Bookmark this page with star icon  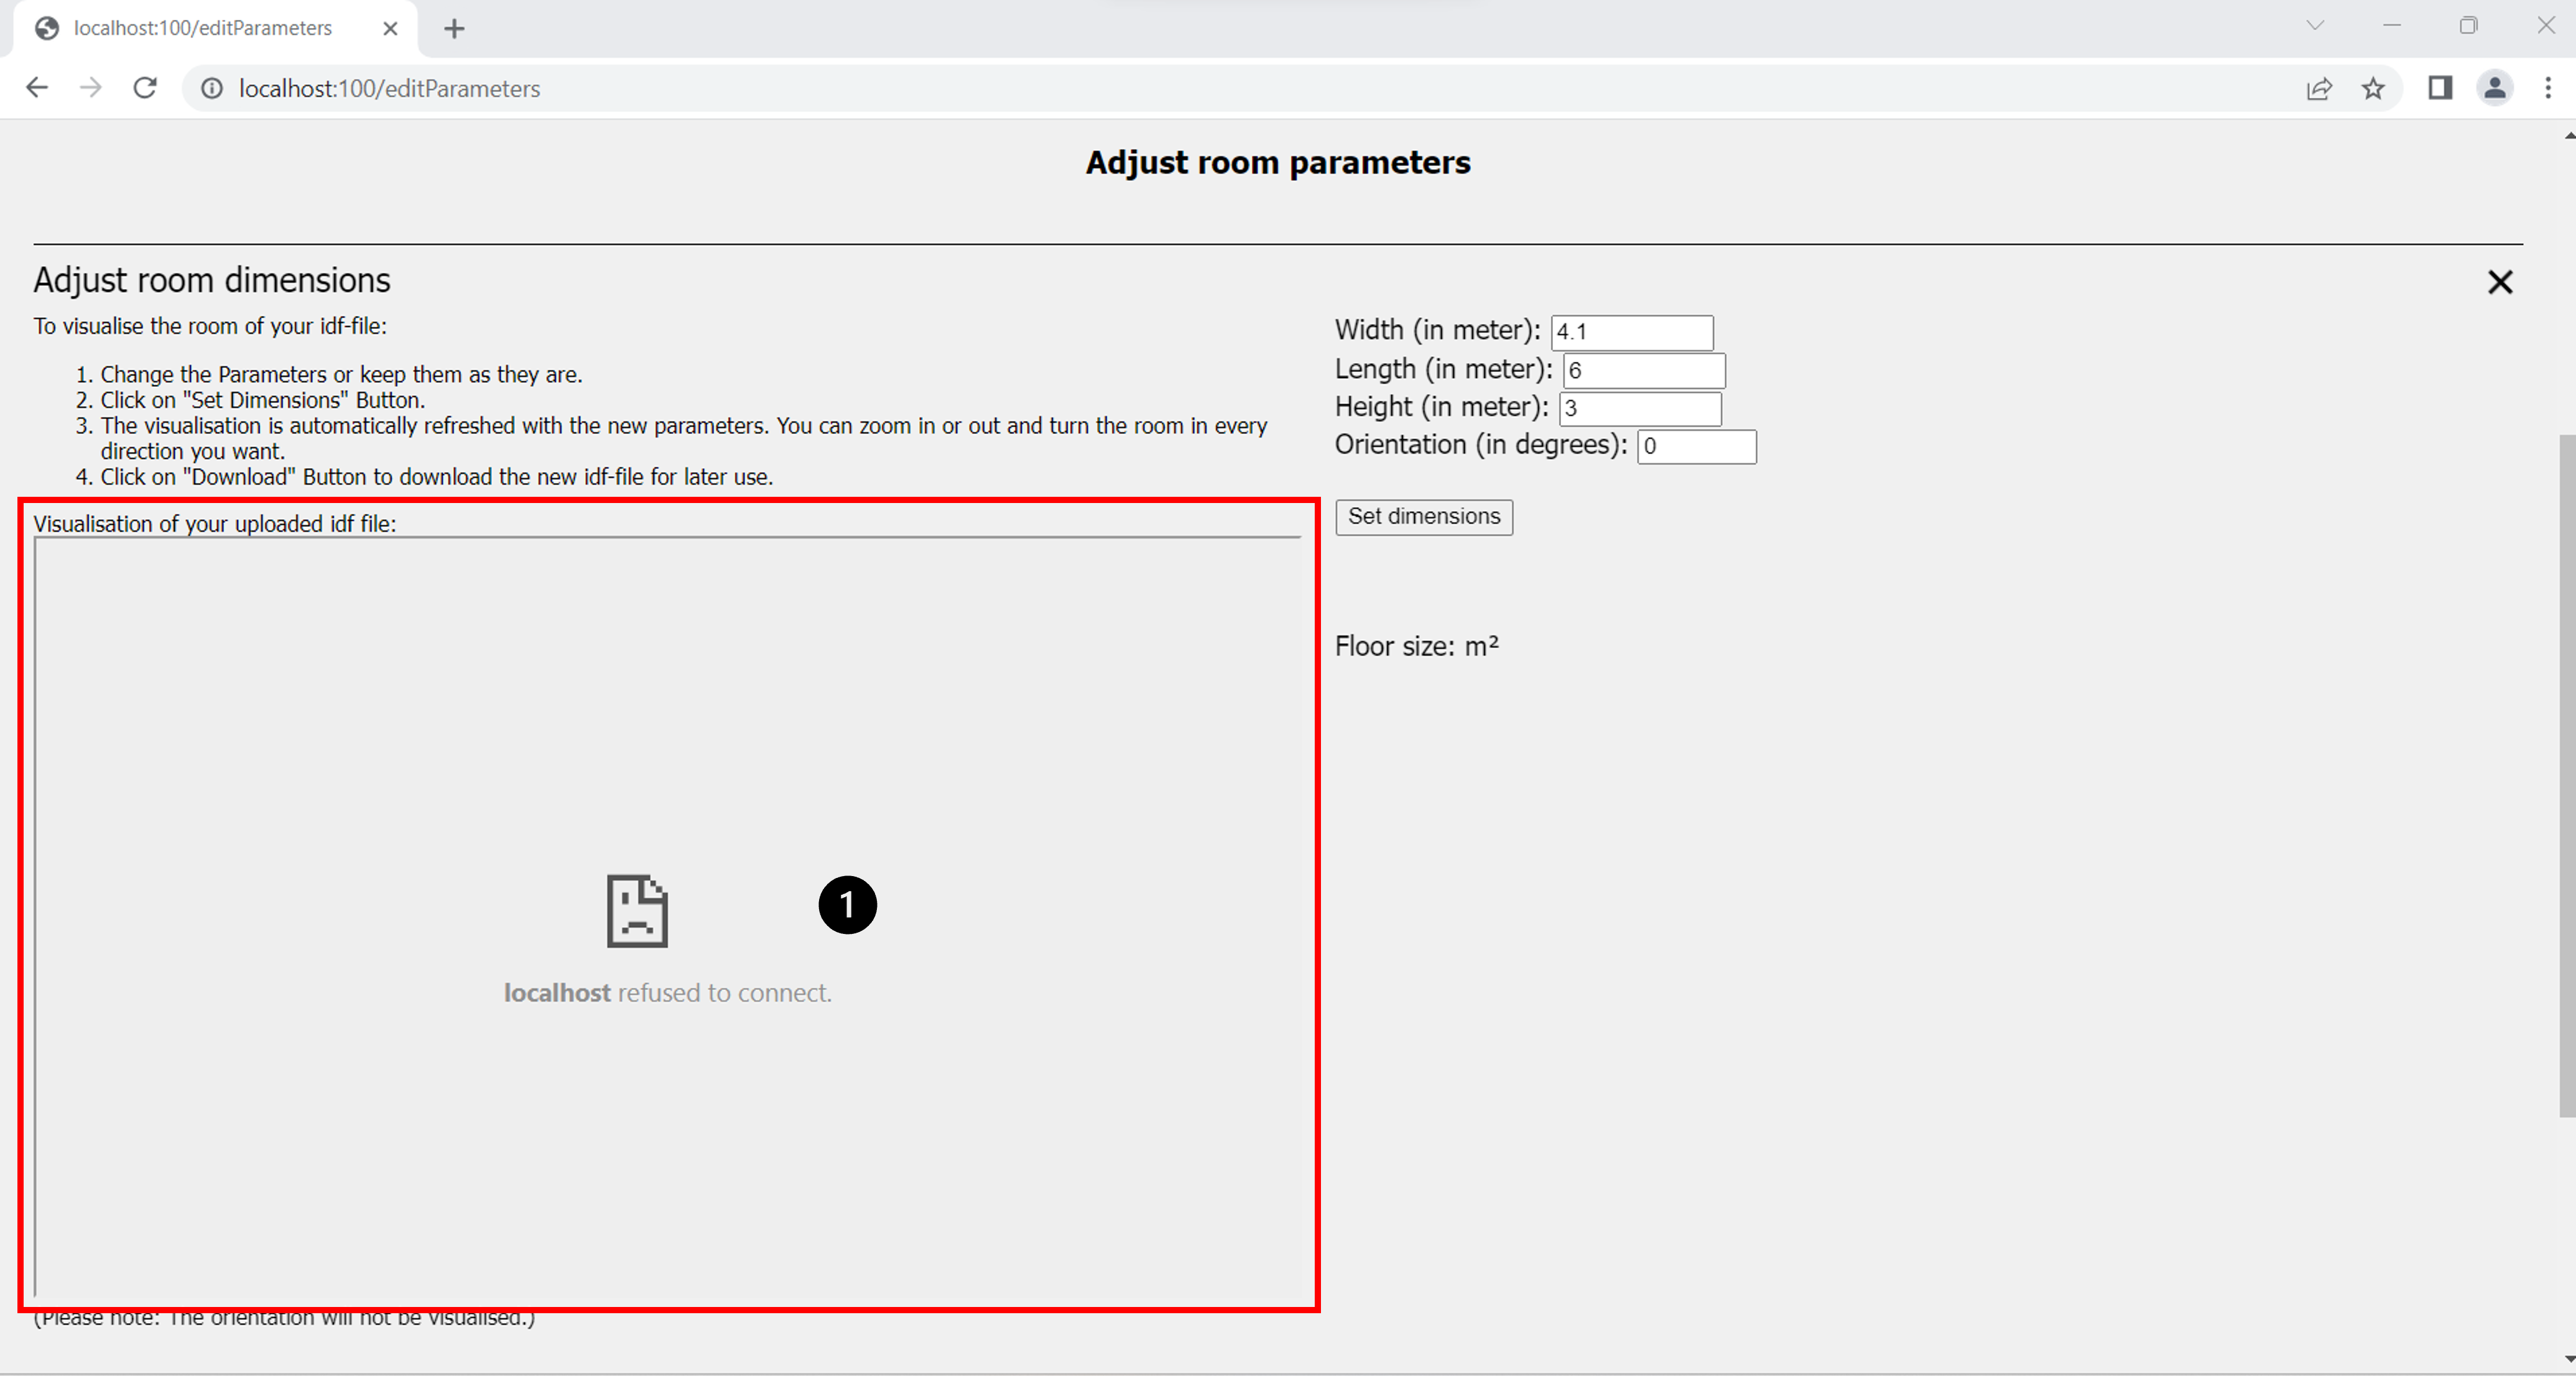[x=2373, y=88]
